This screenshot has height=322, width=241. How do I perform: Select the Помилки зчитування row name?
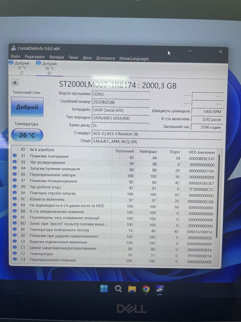click(49, 156)
